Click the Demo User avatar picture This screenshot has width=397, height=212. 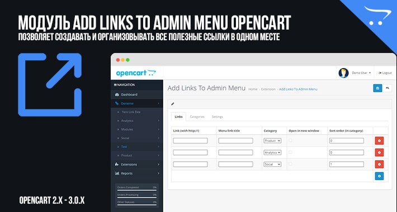(x=343, y=73)
